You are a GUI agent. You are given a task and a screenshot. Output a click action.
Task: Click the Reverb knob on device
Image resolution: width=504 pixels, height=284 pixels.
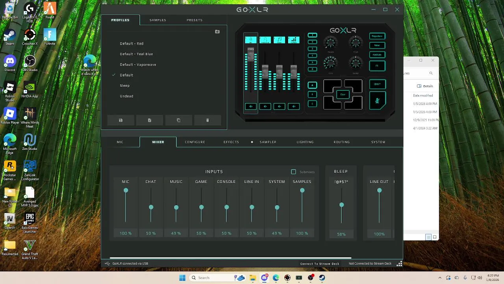330,43
